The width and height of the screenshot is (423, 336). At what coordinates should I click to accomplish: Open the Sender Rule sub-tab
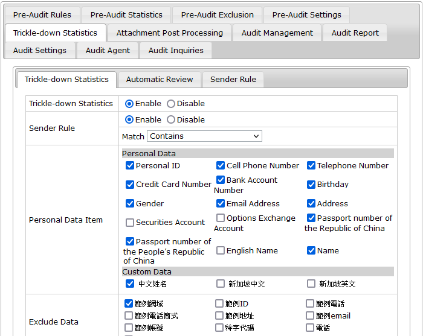click(x=233, y=80)
